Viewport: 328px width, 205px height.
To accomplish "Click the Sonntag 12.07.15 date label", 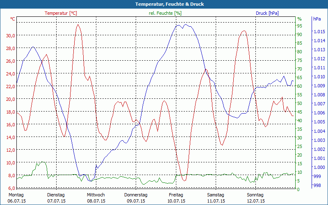I will pos(255,198).
